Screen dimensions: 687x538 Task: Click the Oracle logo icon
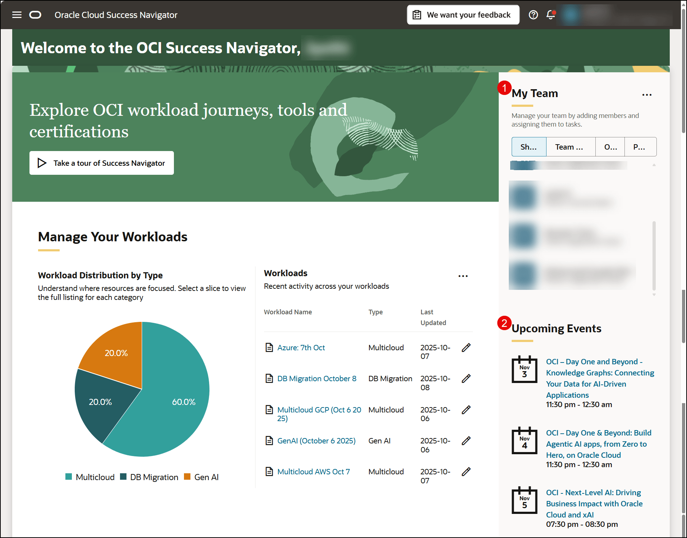[x=35, y=15]
